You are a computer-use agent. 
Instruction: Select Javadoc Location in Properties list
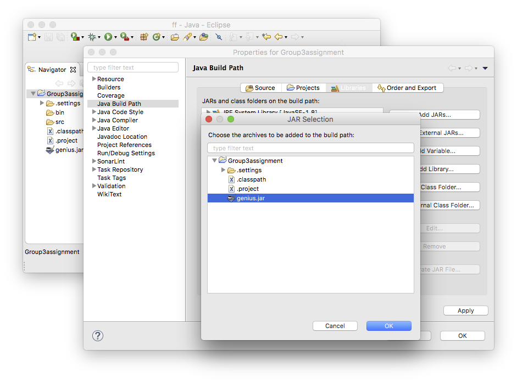coord(122,137)
